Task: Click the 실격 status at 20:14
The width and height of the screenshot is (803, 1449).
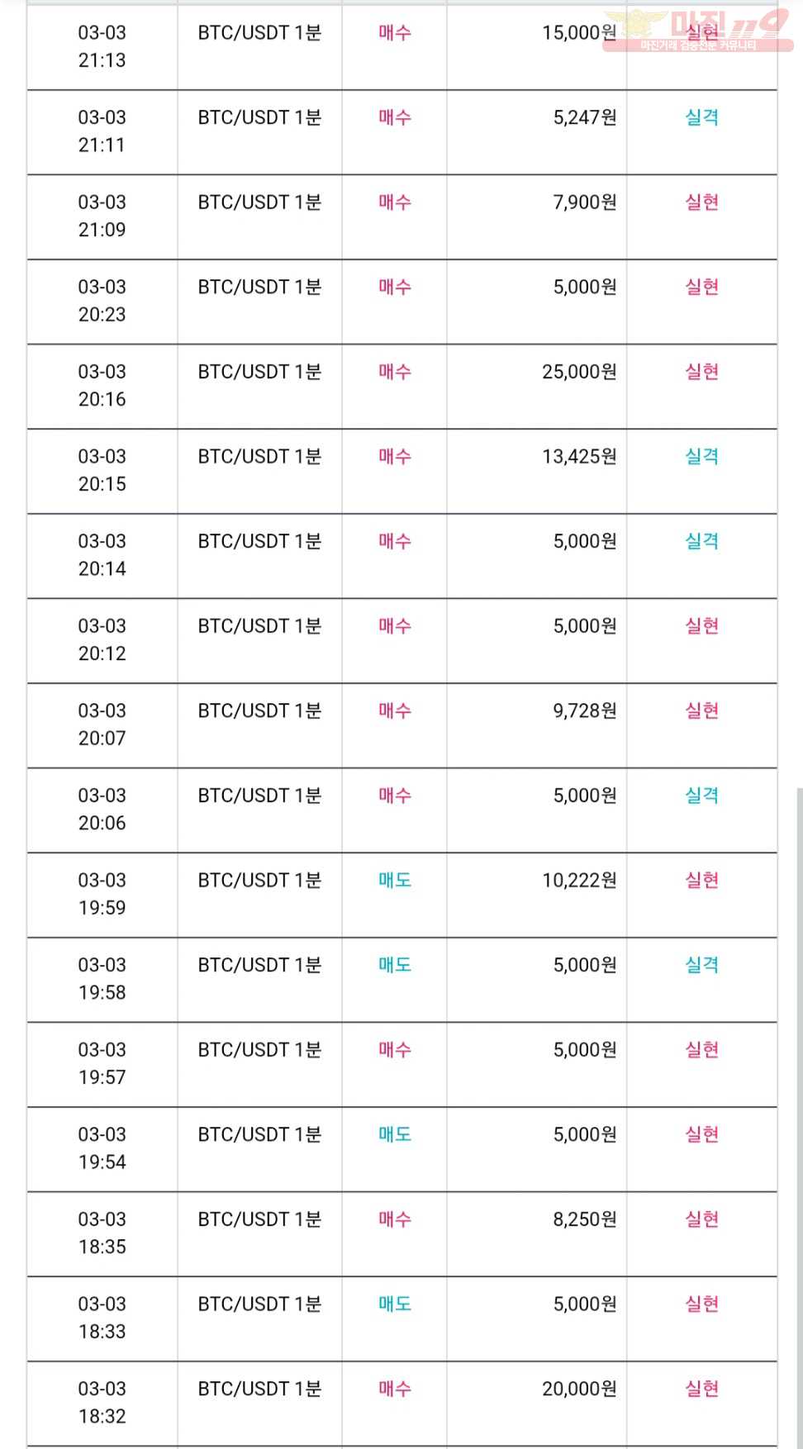Action: coord(701,541)
